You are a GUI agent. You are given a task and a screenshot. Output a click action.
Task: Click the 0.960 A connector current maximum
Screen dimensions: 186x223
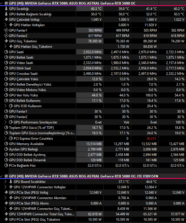click(151, 198)
